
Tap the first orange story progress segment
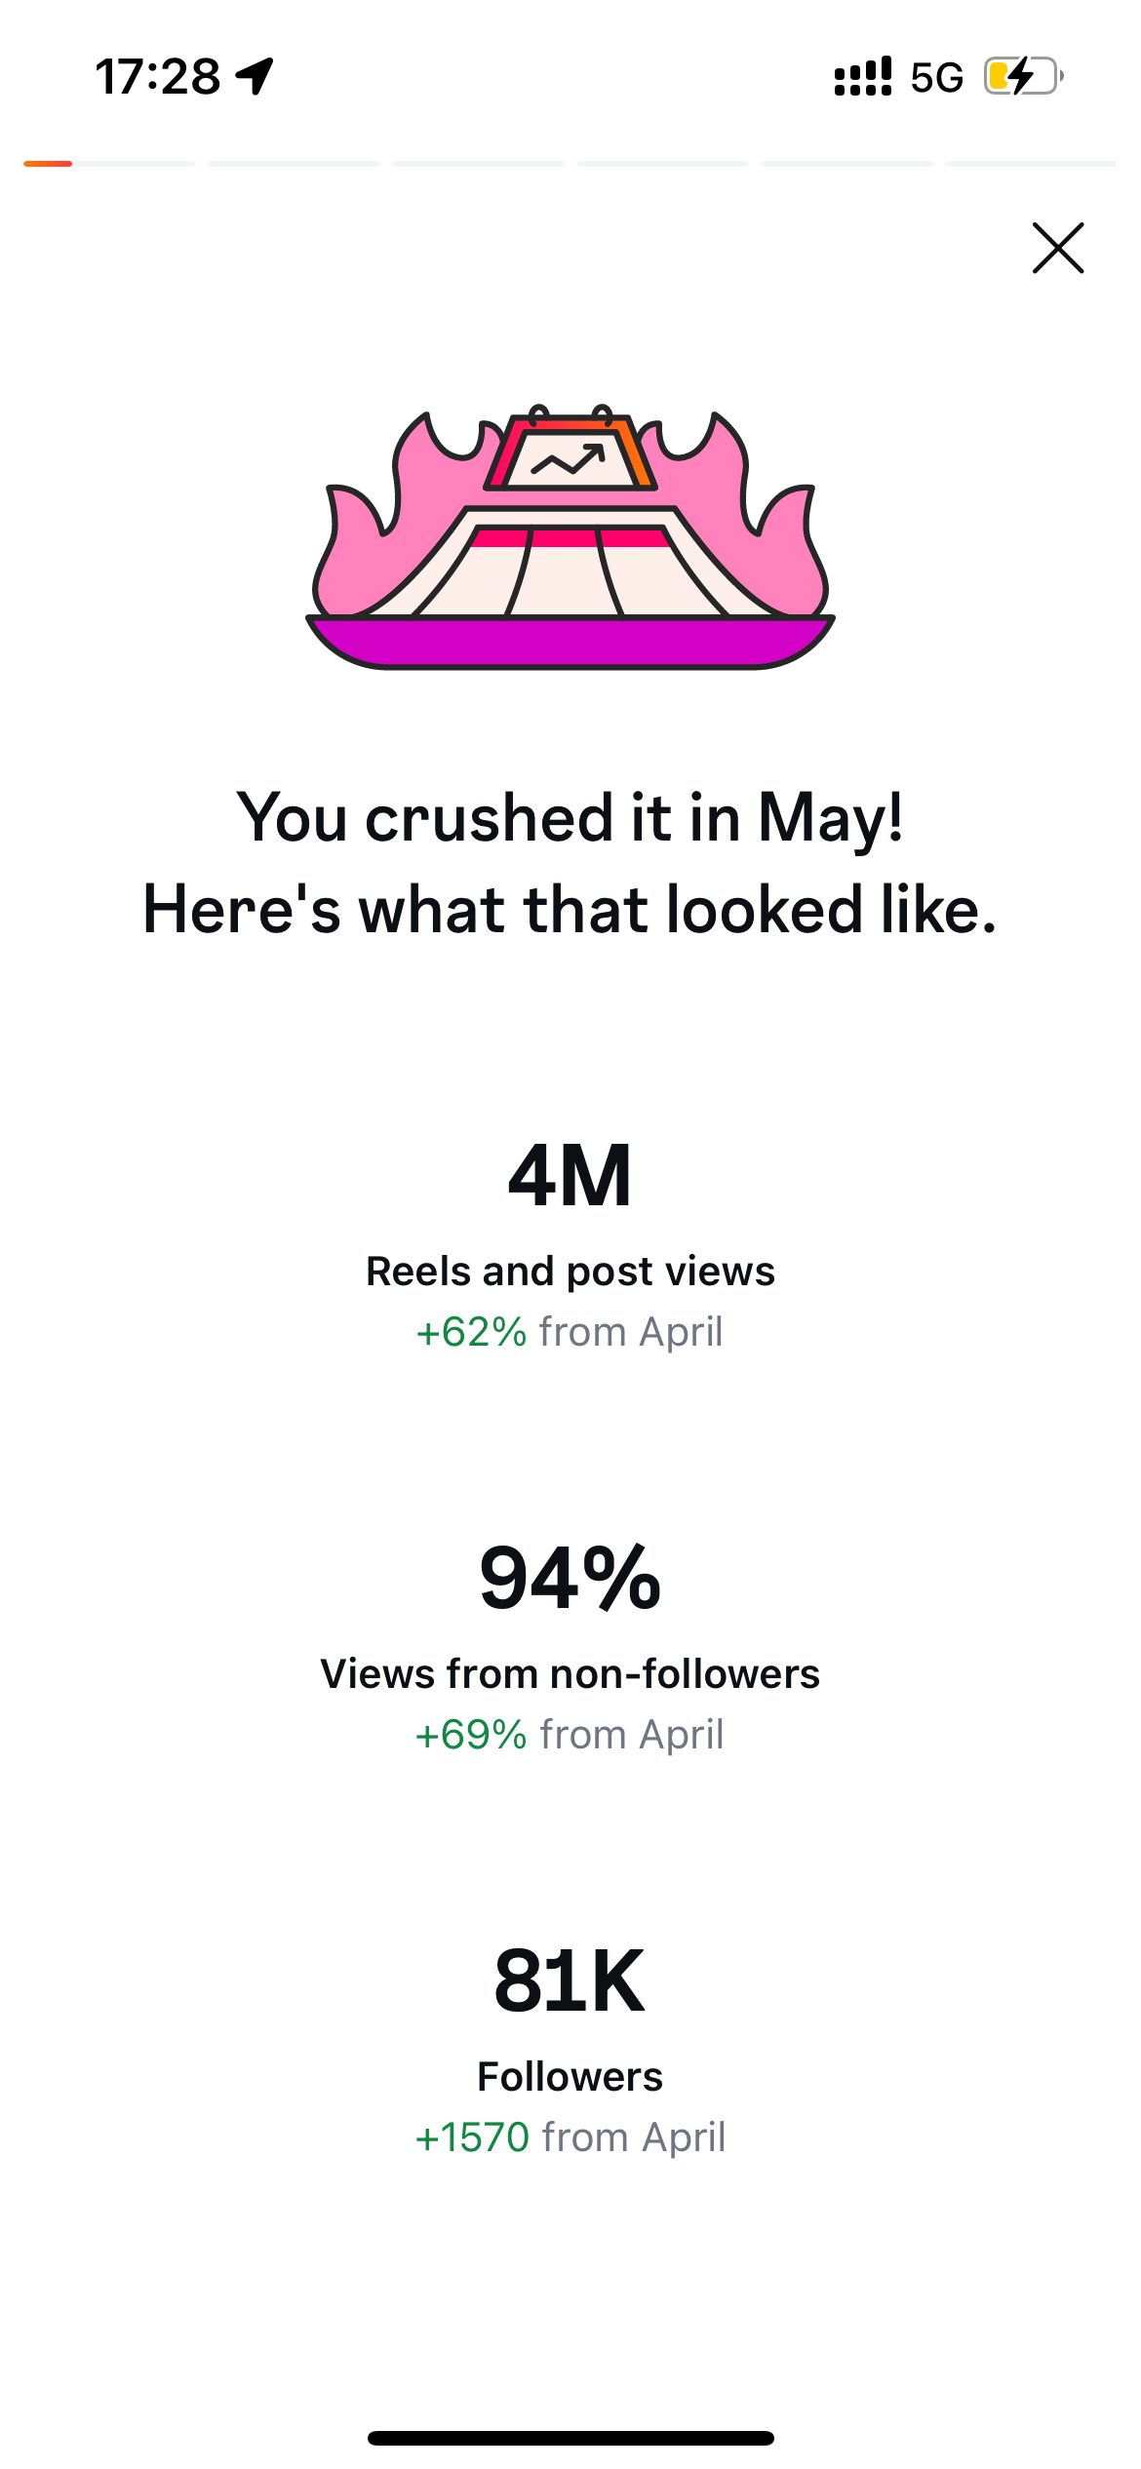[109, 164]
